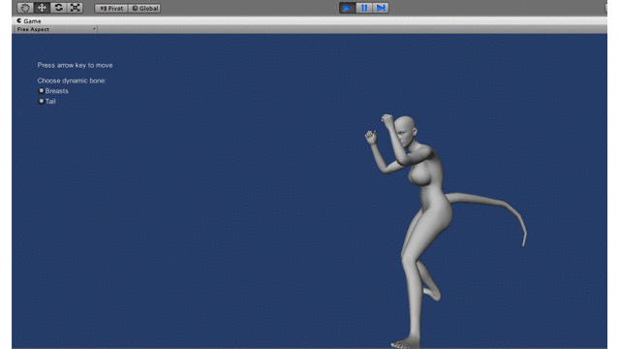Click the 'Press arrow key to move' text
The height and width of the screenshot is (349, 620).
pos(76,65)
